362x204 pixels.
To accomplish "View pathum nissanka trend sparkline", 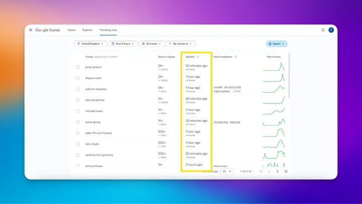I will tap(274, 89).
